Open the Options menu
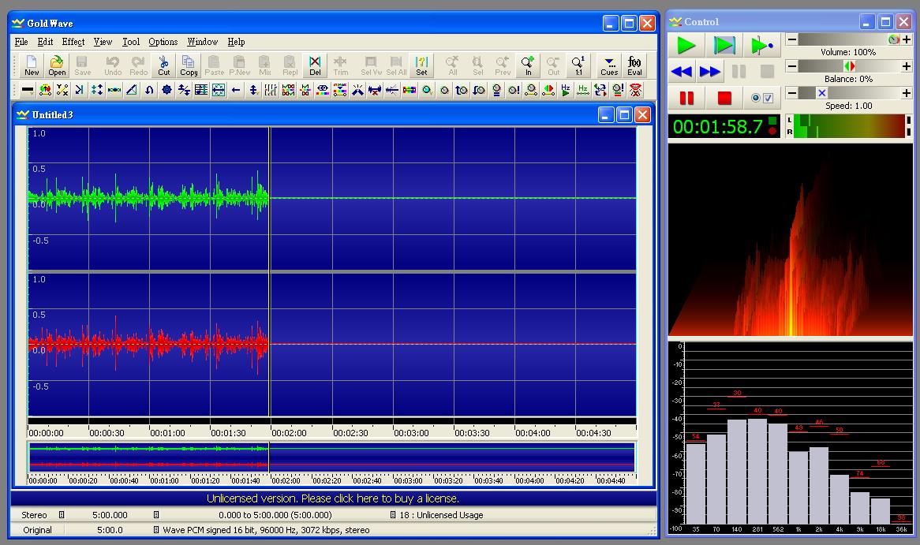The width and height of the screenshot is (920, 545). (163, 42)
